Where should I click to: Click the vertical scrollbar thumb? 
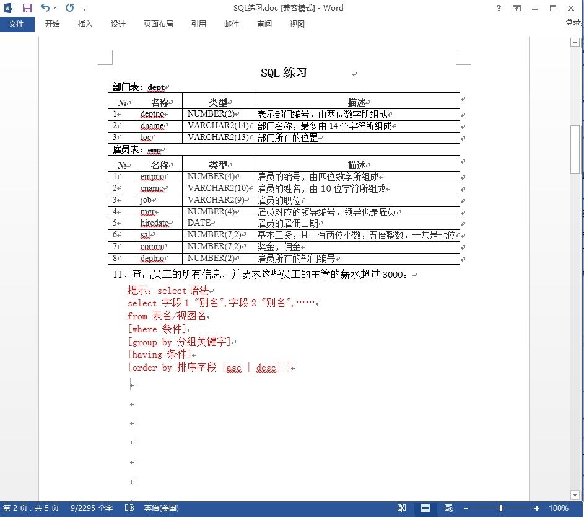[575, 149]
